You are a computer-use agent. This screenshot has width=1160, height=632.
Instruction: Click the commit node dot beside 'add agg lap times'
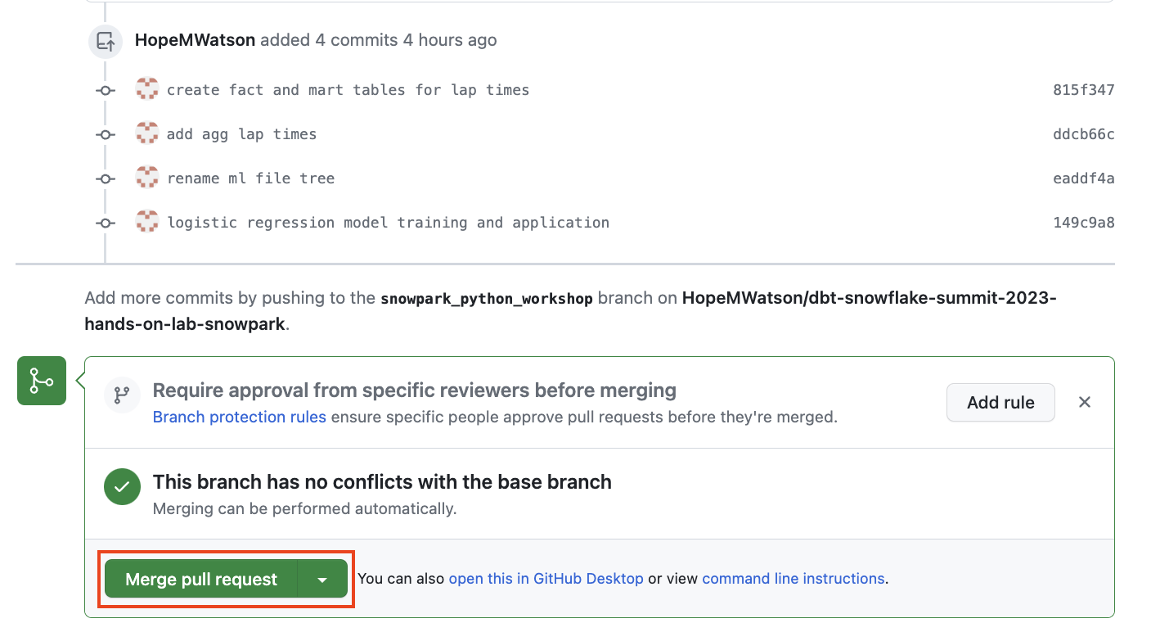(x=105, y=133)
